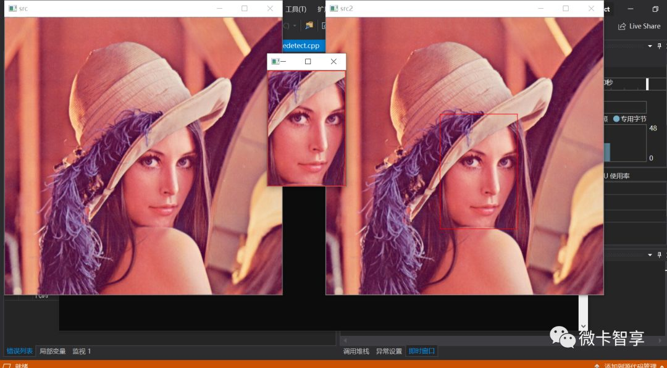Switch to the 调用堆栈 tab
The width and height of the screenshot is (667, 368).
356,351
